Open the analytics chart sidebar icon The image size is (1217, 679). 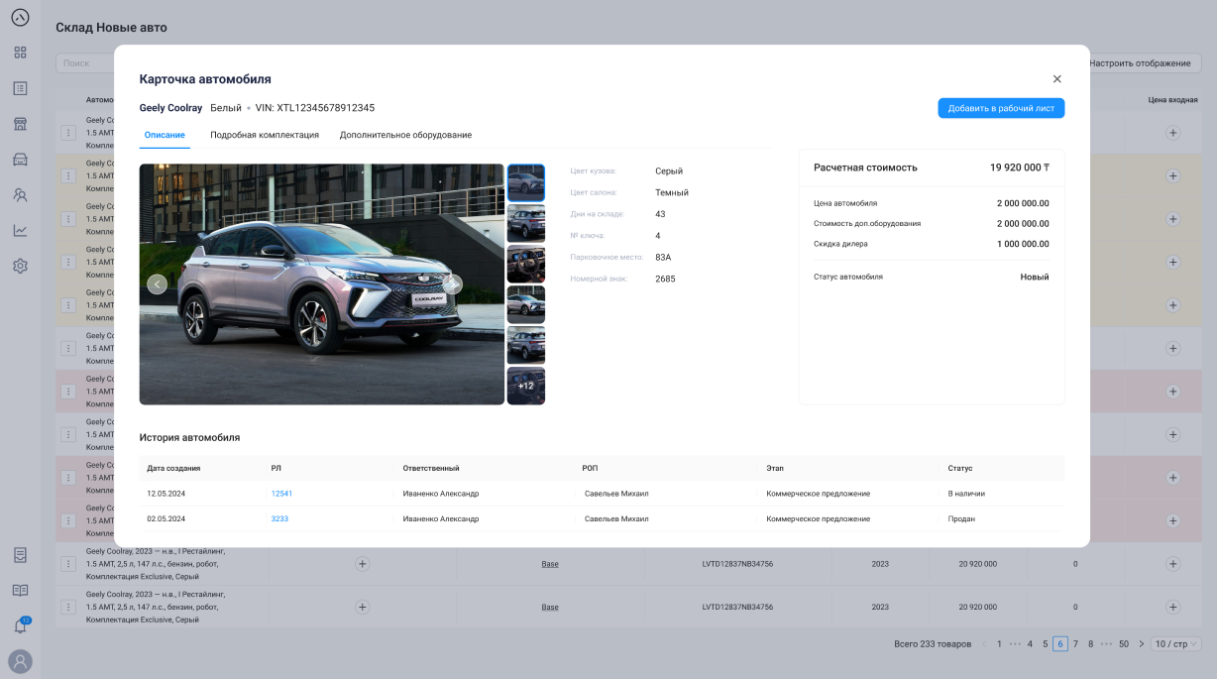click(x=20, y=230)
